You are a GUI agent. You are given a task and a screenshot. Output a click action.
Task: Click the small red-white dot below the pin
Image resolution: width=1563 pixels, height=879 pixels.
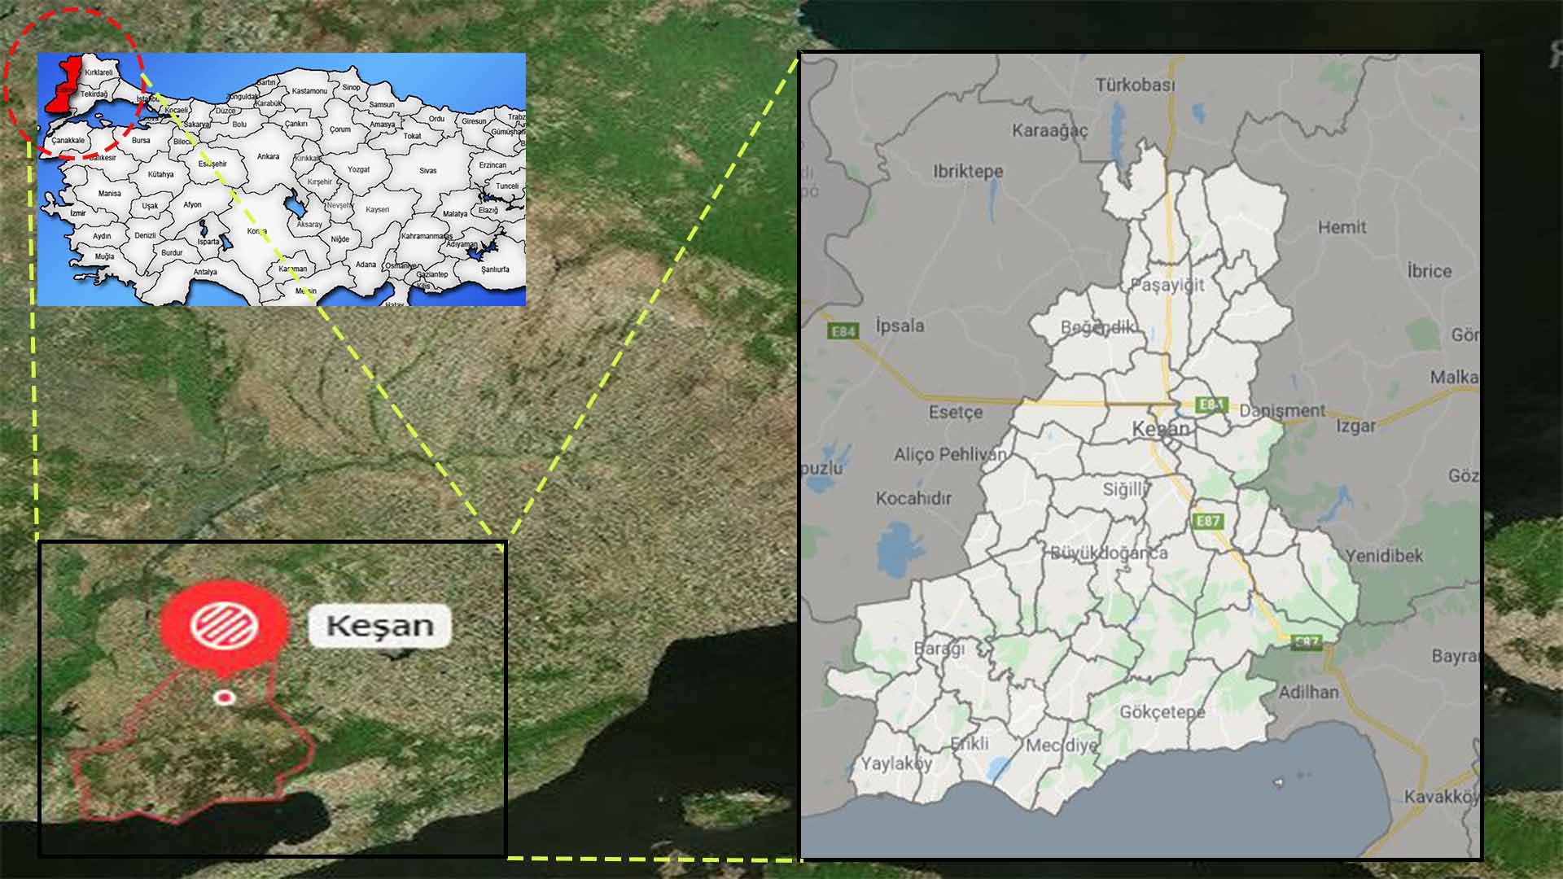click(224, 698)
